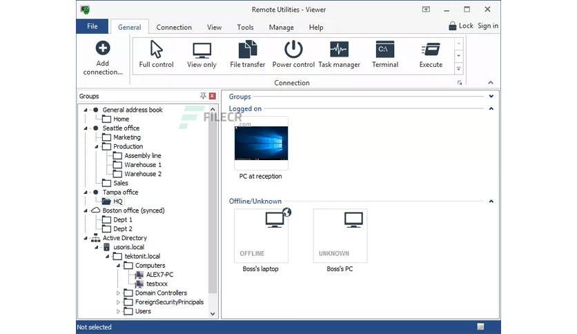
Task: Collapse the Seattle office tree node
Action: click(x=86, y=128)
